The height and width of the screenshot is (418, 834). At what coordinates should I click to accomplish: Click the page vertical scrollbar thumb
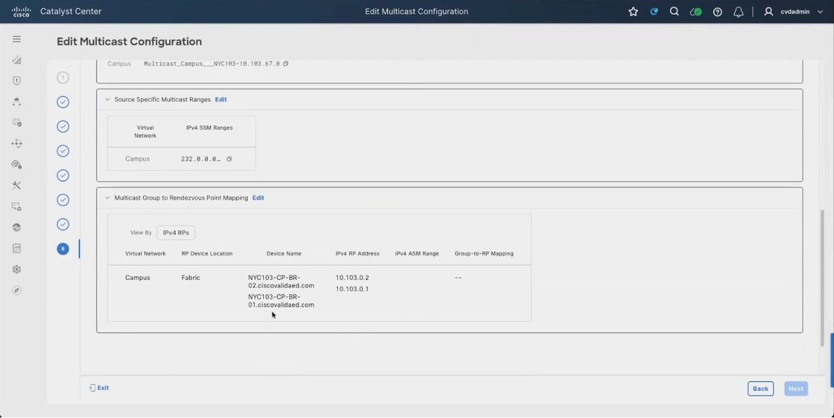pyautogui.click(x=822, y=278)
